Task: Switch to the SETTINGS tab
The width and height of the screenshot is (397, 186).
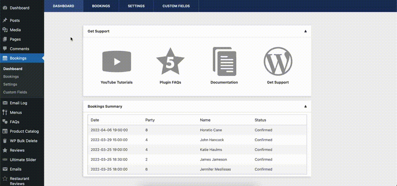Action: (x=136, y=6)
